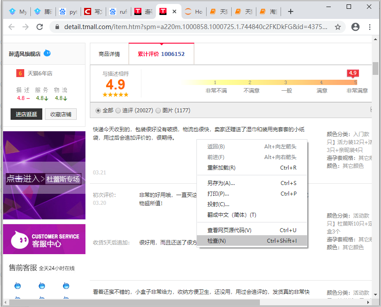
Task: Choose 返回(B) in the context menu
Action: 252,147
